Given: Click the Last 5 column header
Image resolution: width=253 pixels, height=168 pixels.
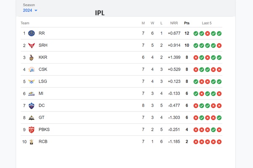Looking at the screenshot, I should [x=207, y=23].
